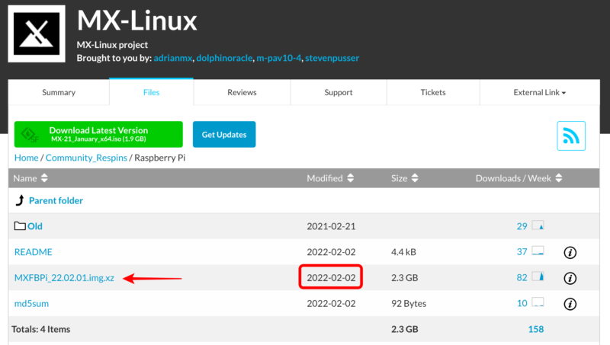Image resolution: width=610 pixels, height=345 pixels.
Task: Click the 158 total downloads value
Action: pyautogui.click(x=536, y=329)
